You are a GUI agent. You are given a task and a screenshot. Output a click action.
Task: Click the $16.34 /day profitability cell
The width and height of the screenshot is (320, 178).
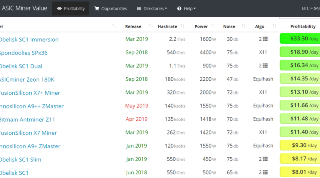[300, 65]
